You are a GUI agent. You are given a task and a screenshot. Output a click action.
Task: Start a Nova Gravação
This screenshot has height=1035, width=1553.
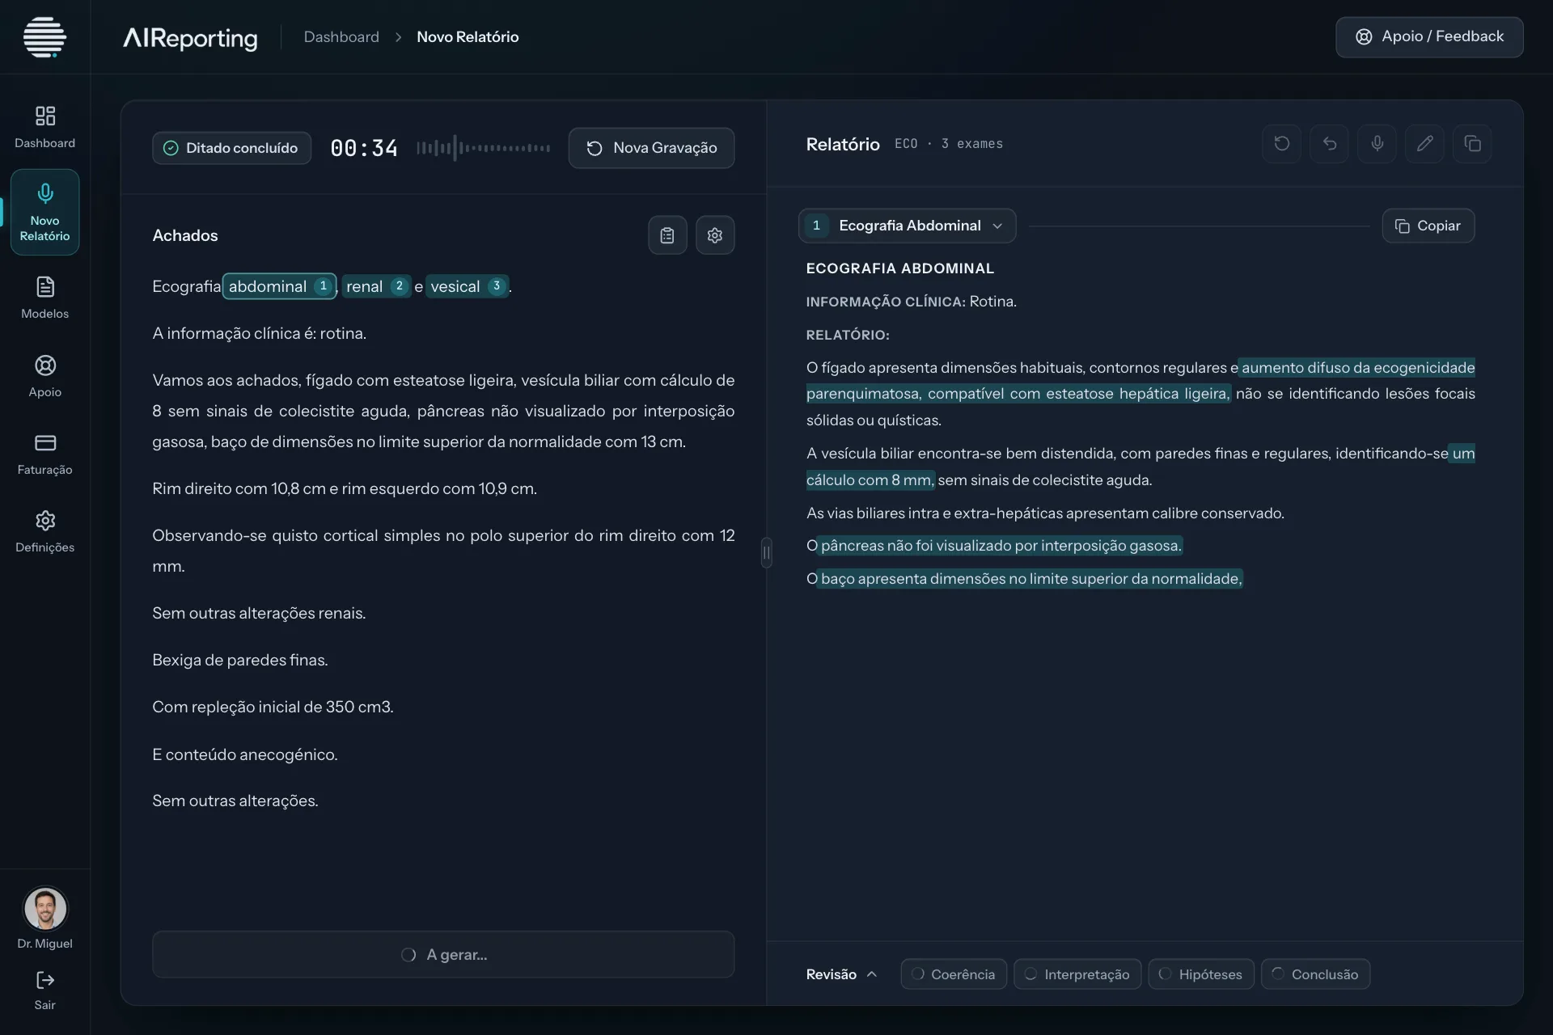(652, 148)
